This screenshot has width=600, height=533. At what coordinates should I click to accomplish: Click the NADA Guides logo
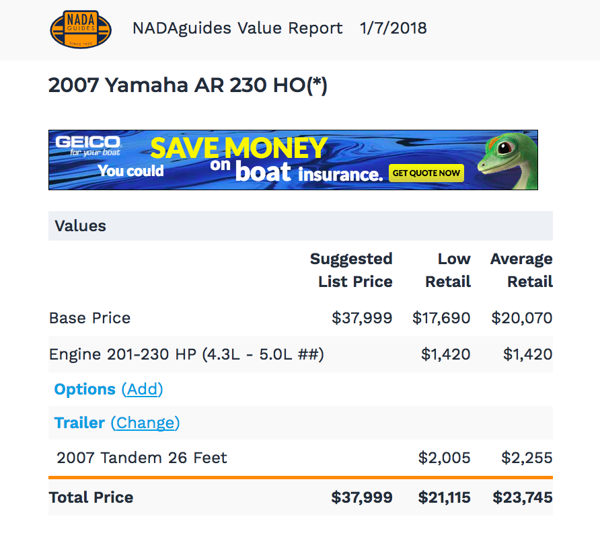(81, 29)
